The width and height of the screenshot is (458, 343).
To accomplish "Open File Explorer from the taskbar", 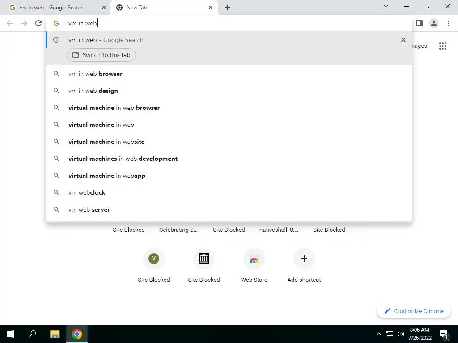I will click(x=55, y=334).
